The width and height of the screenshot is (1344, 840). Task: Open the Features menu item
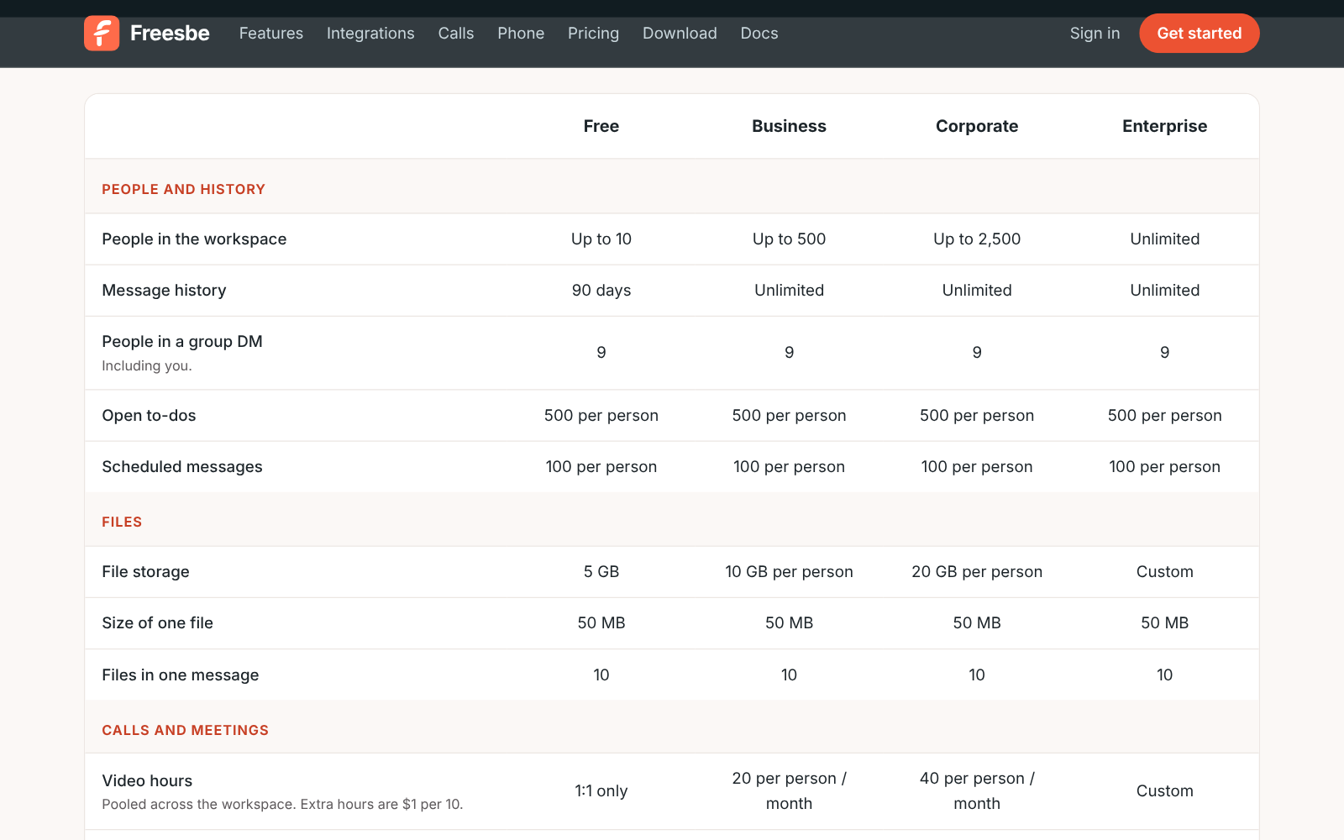point(271,34)
